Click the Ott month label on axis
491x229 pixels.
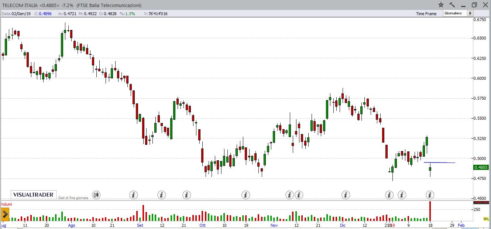click(x=202, y=225)
